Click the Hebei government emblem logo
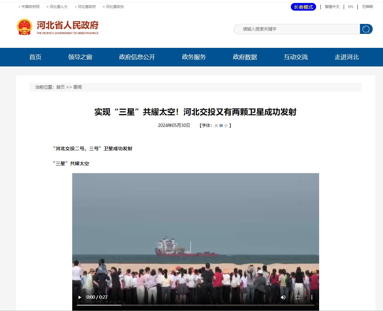Image resolution: width=383 pixels, height=311 pixels. [x=24, y=27]
